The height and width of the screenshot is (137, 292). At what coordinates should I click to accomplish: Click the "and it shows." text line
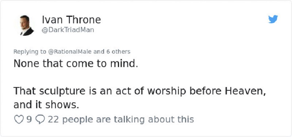(x=45, y=105)
